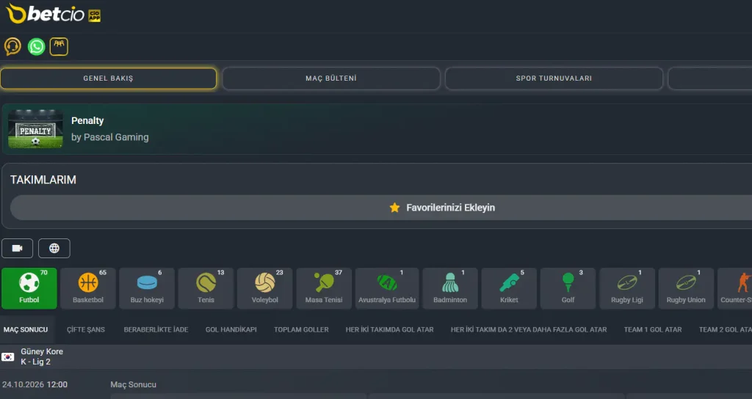This screenshot has width=752, height=399.
Task: Select the Buz hokeyi sport tile
Action: [x=147, y=288]
